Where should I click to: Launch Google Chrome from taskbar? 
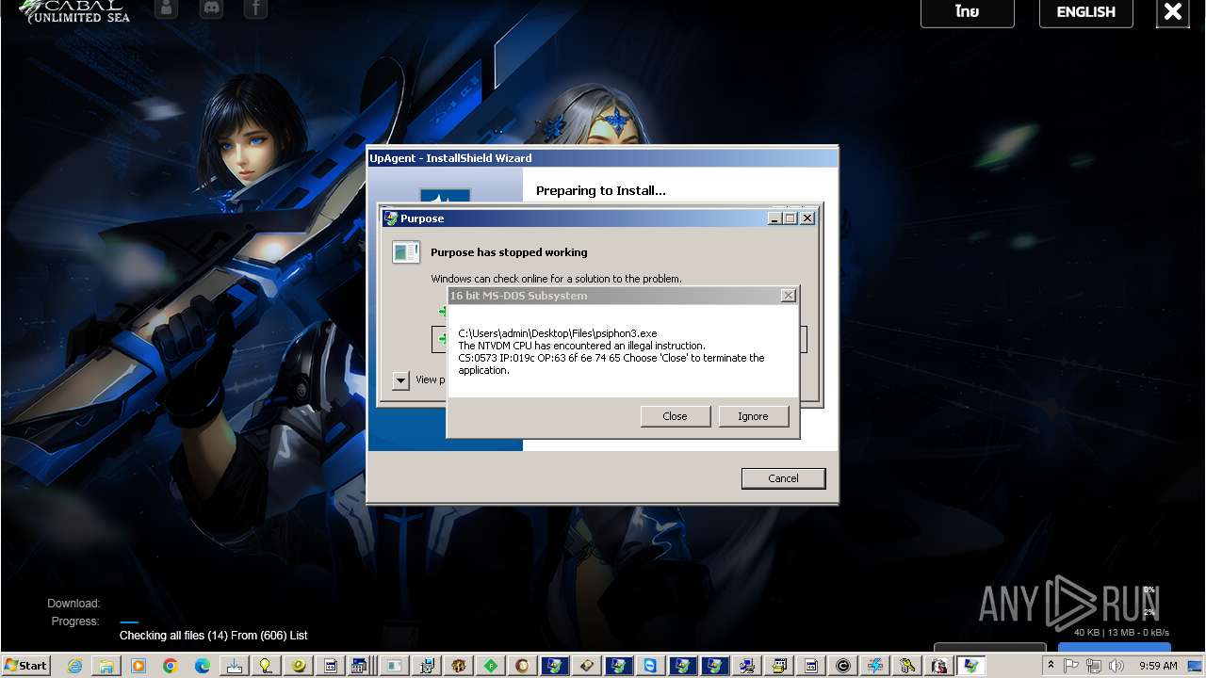coord(171,666)
